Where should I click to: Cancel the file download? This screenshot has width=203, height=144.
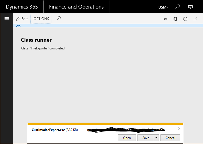pyautogui.click(x=170, y=138)
